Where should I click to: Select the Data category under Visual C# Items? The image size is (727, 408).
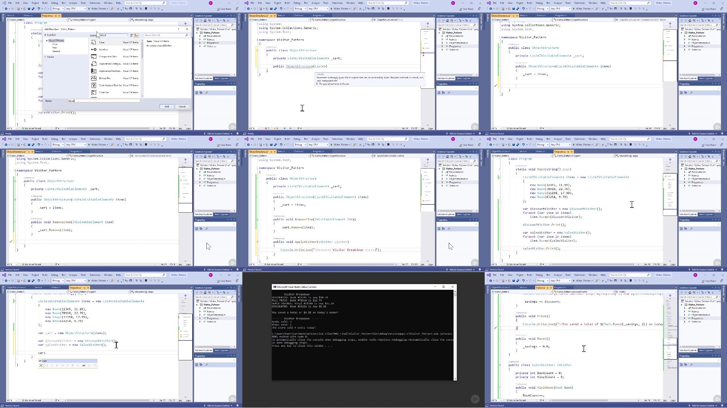point(55,48)
